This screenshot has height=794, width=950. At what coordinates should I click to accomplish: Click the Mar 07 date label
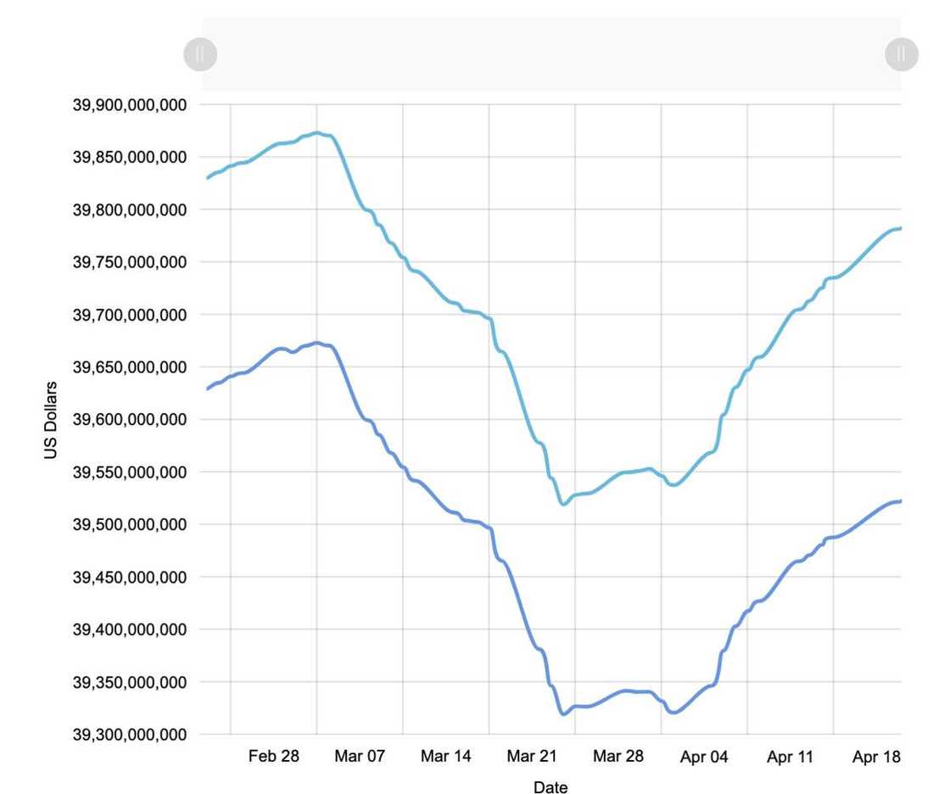360,757
